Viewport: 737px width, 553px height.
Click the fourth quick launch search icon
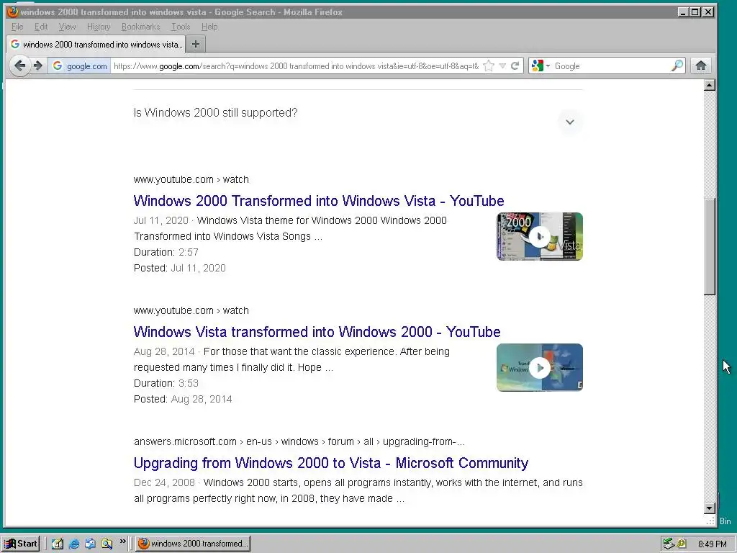107,544
